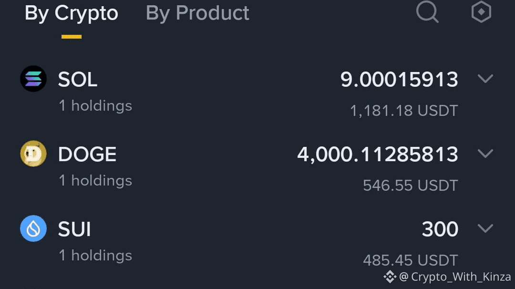Viewport: 515px width, 289px height.
Task: Tap the 300 SUI balance
Action: (x=440, y=229)
